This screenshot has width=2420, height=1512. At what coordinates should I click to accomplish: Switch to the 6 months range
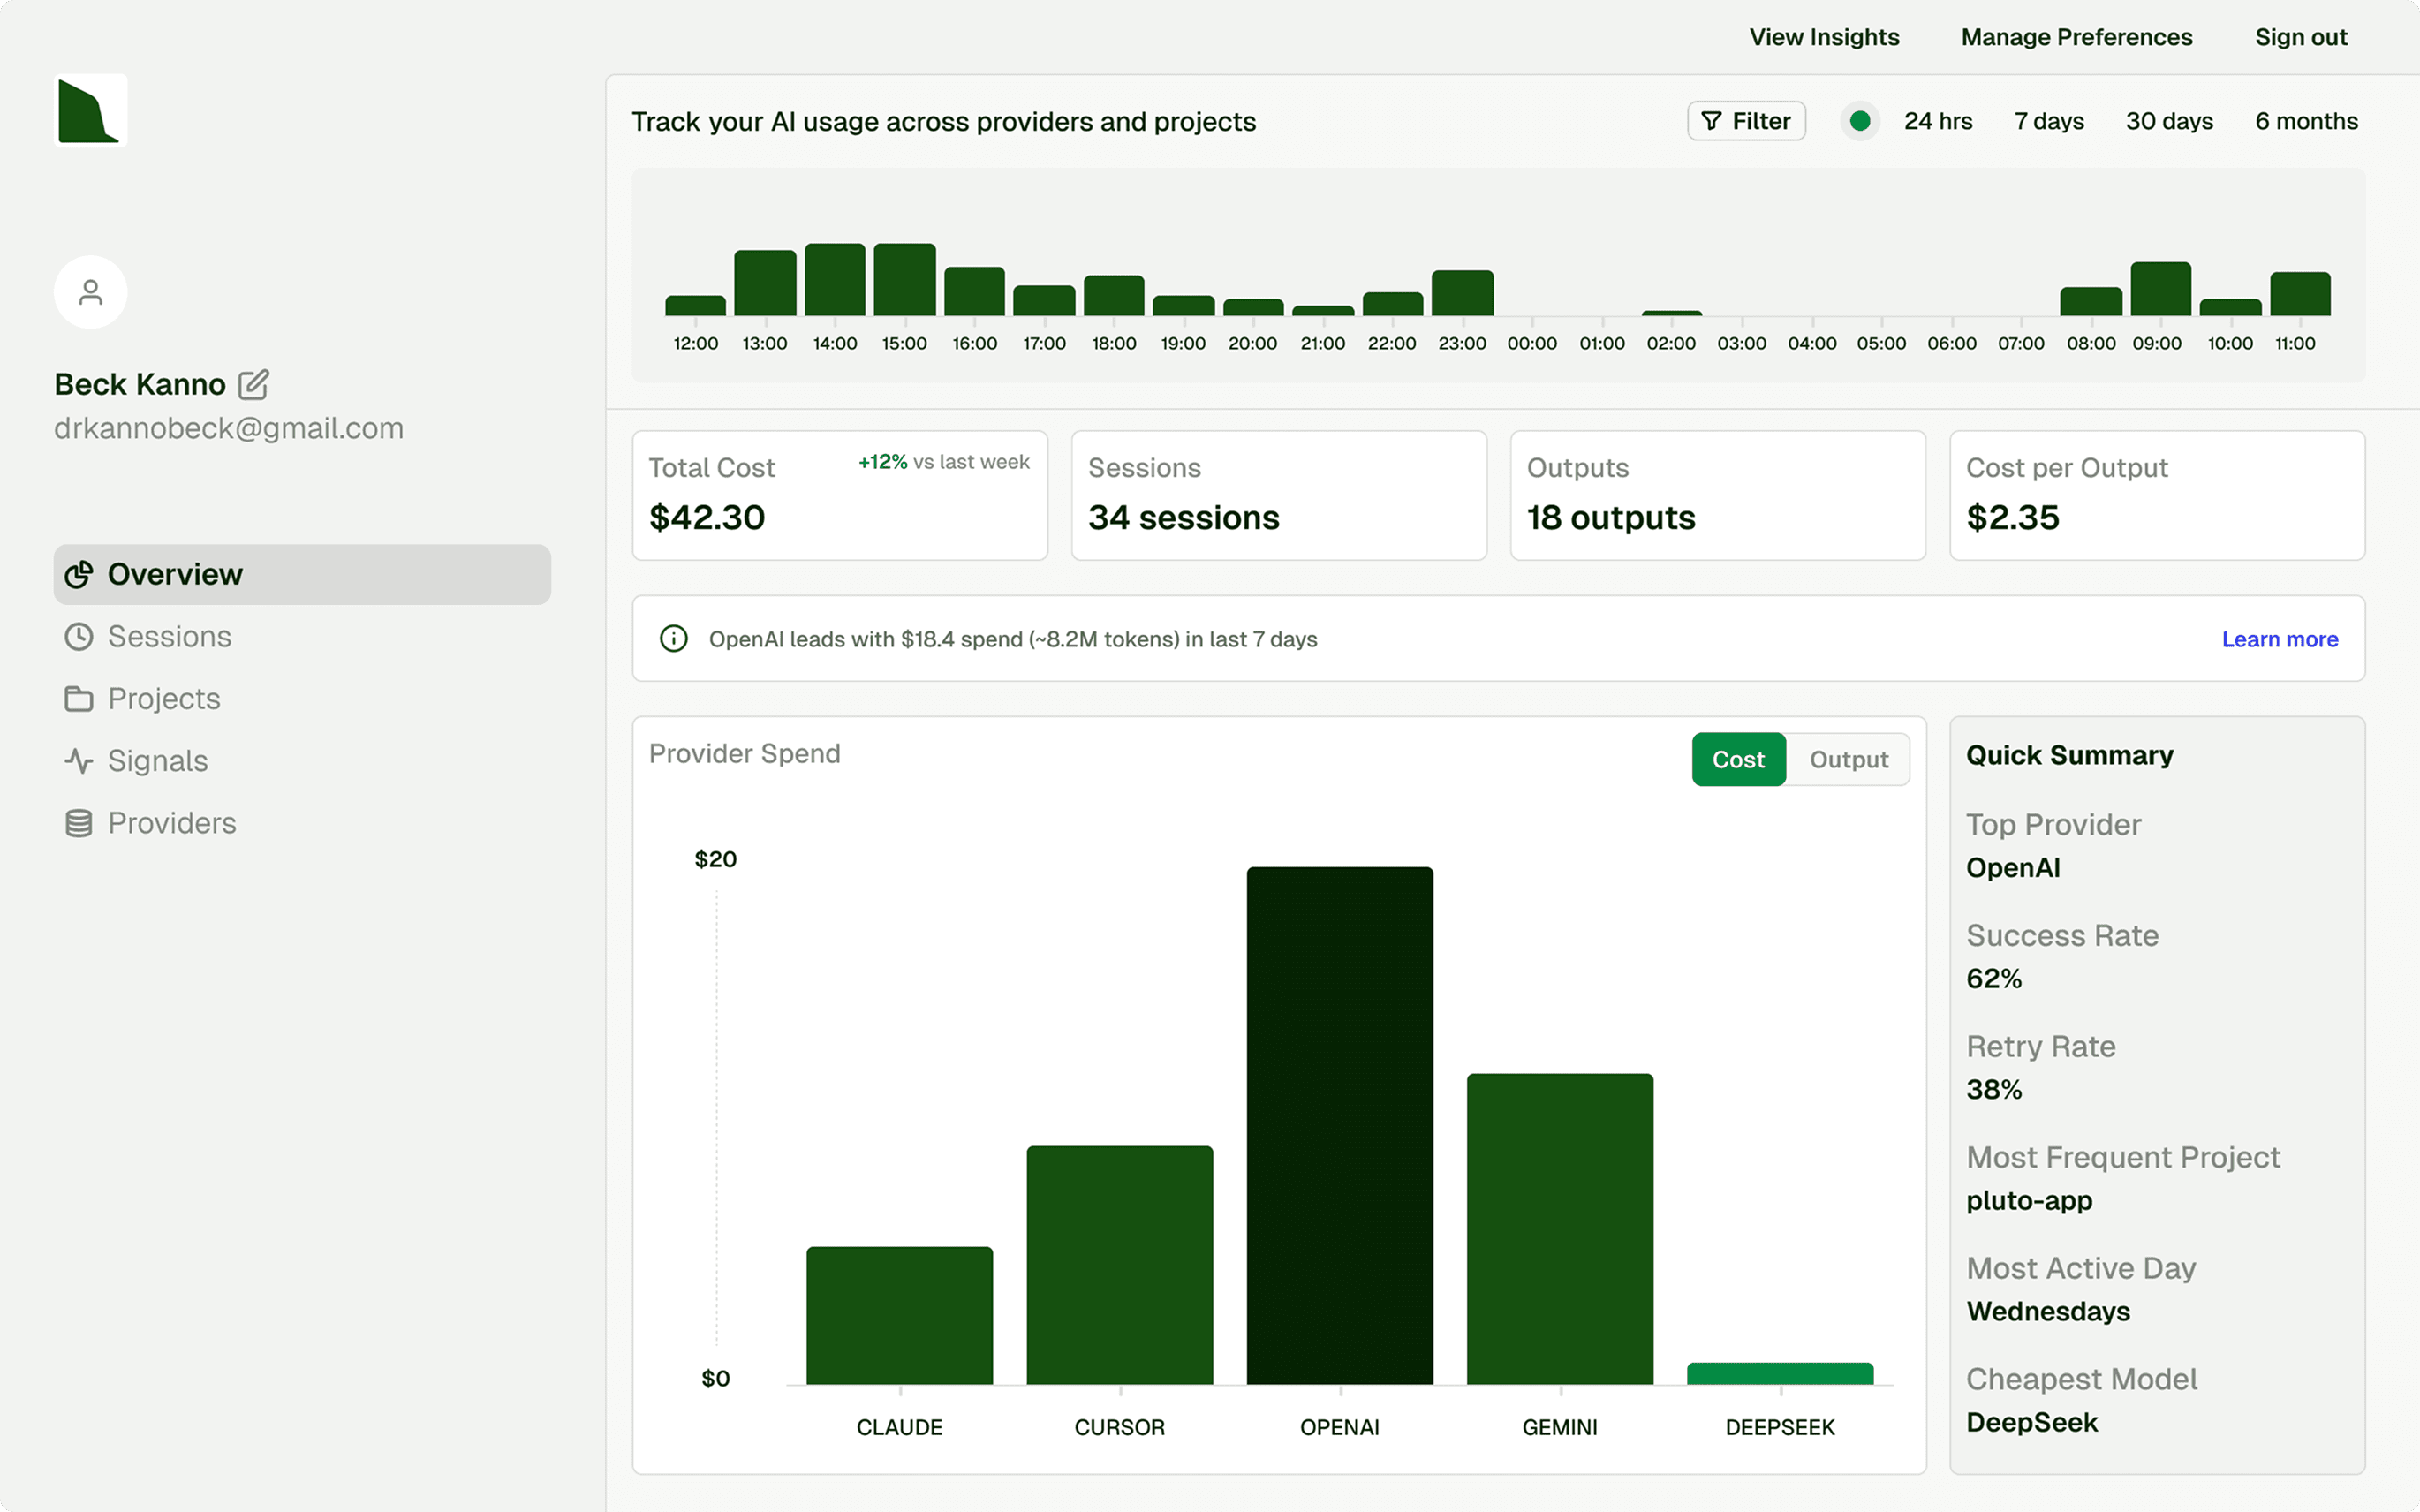pos(2306,121)
